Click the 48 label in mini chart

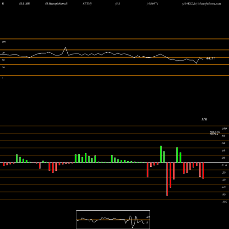click(x=148, y=217)
